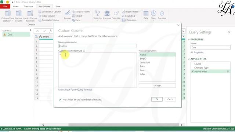Open the All Properties link
Screen dimensions: 235x132
point(197,52)
